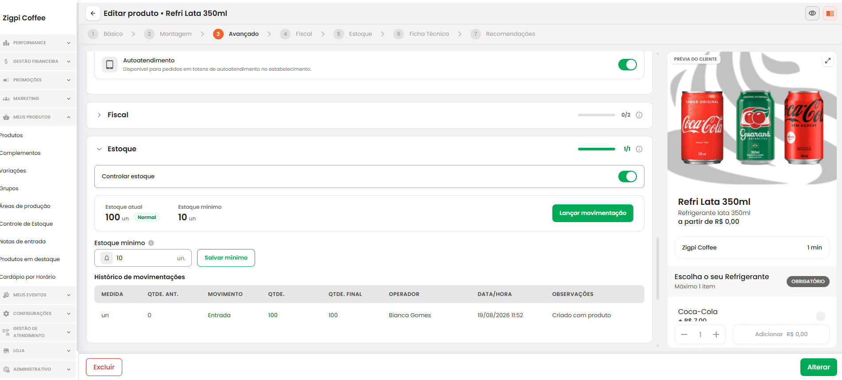
Task: Click the Estoque mínimo input field
Action: pos(143,258)
